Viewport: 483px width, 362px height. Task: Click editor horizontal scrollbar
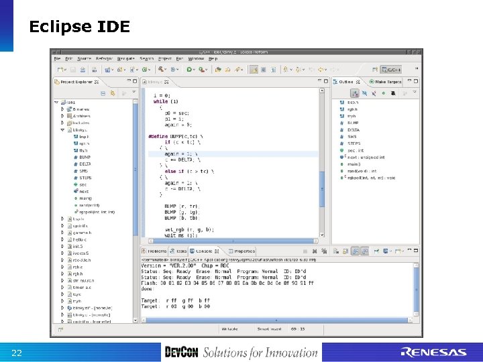point(233,241)
